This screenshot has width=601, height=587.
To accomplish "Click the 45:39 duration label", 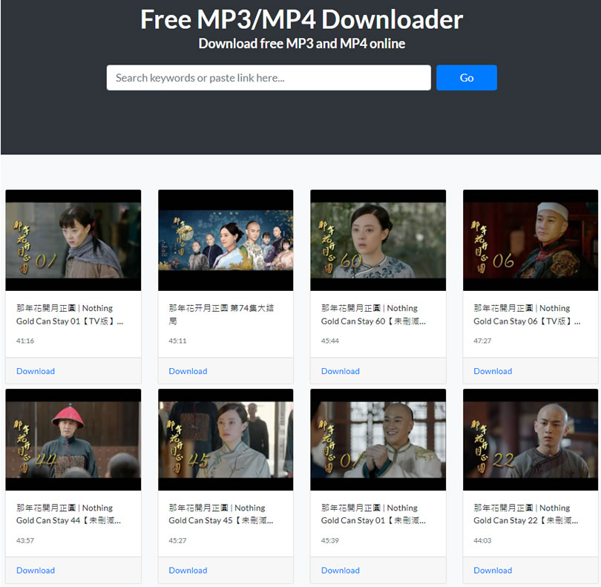I will coord(330,540).
